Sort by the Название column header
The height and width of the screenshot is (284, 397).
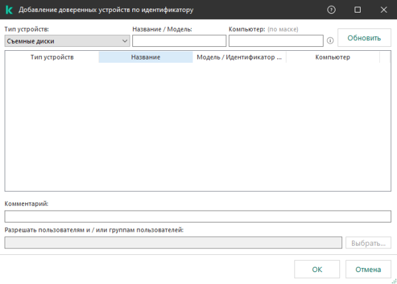pyautogui.click(x=146, y=57)
